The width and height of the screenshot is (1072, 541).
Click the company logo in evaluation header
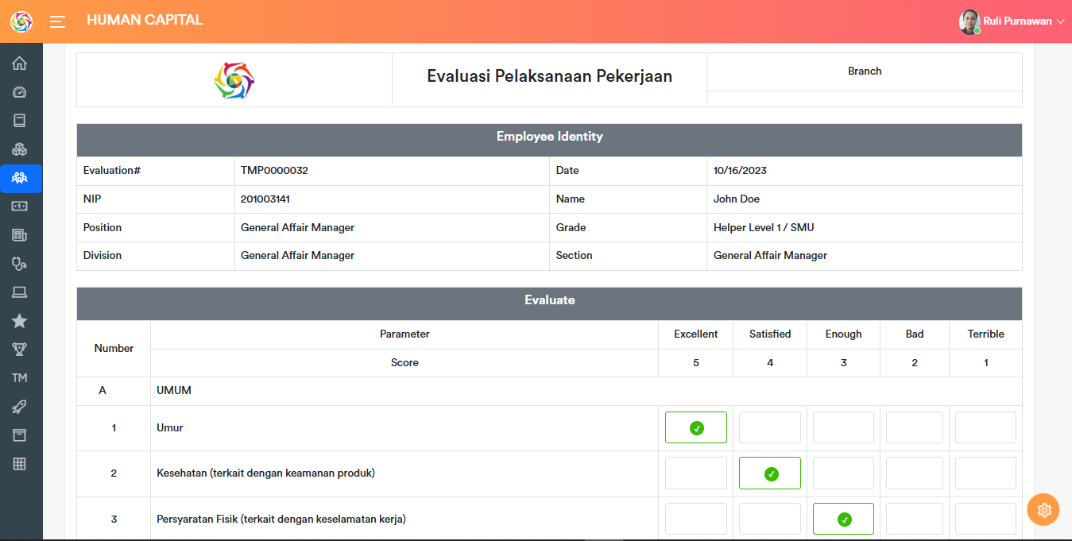[x=234, y=80]
